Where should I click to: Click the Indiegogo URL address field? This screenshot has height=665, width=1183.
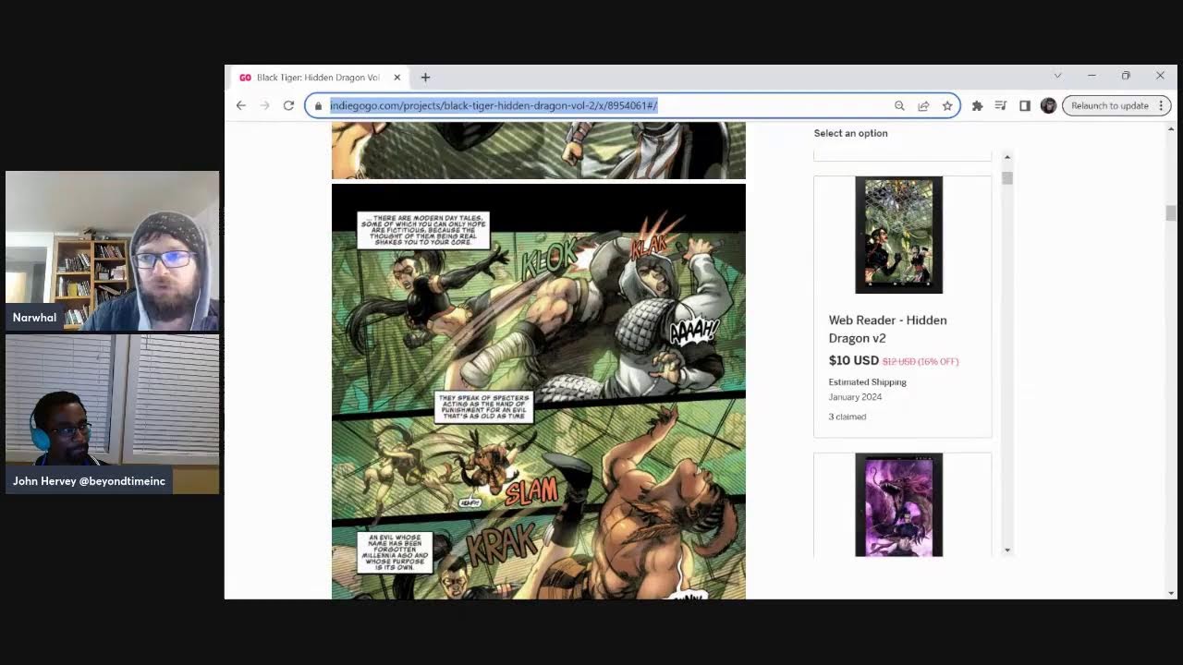point(601,105)
